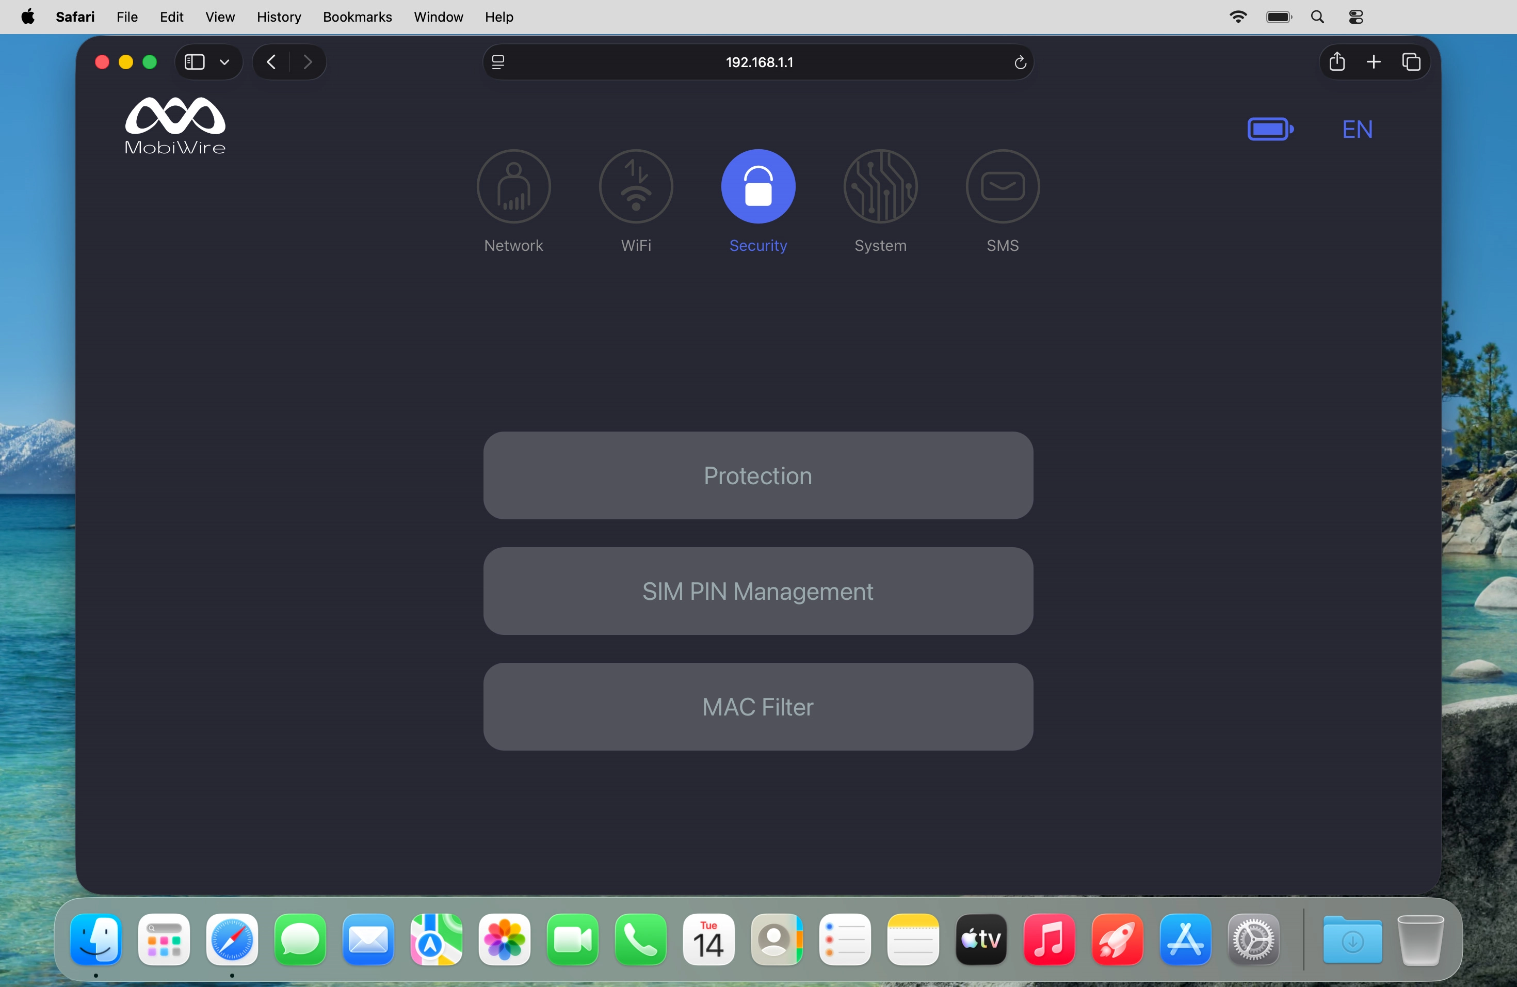Viewport: 1517px width, 987px height.
Task: Open the MAC Filter settings
Action: (757, 707)
